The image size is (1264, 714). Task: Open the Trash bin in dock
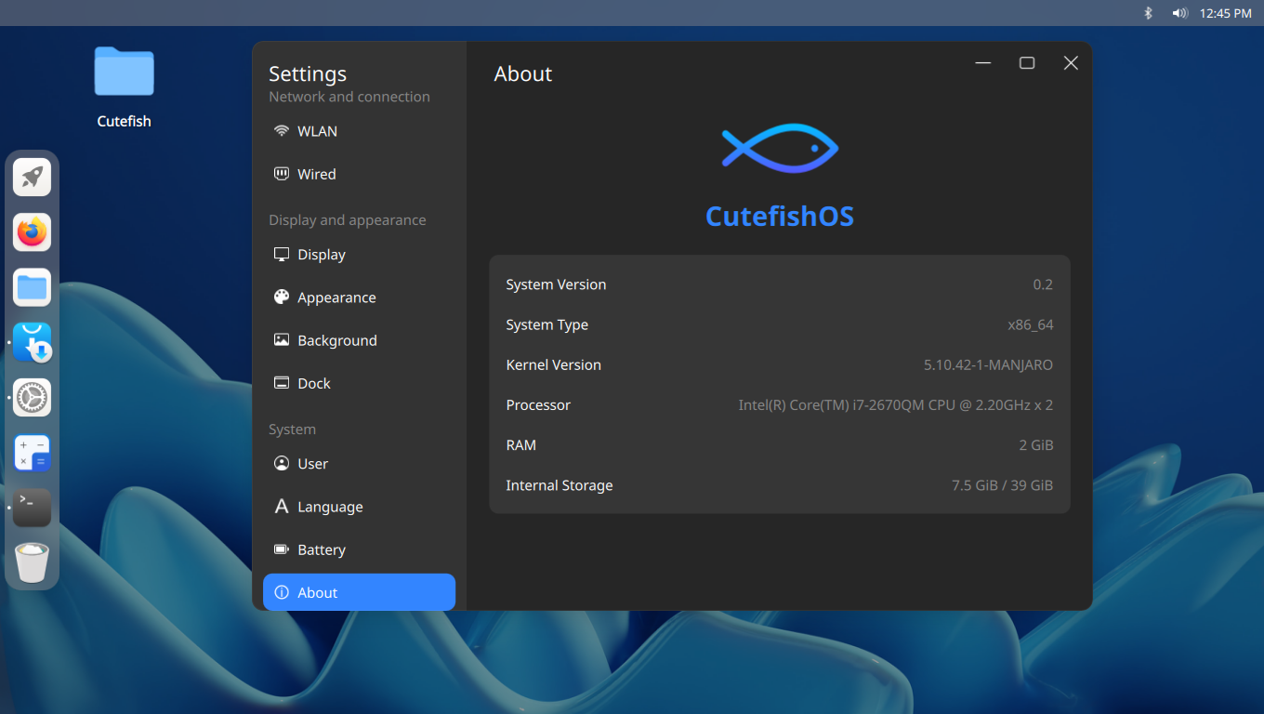pos(32,562)
